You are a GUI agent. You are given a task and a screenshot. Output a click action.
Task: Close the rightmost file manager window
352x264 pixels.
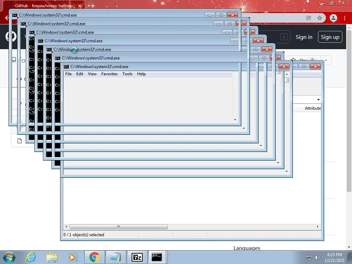tap(316, 66)
